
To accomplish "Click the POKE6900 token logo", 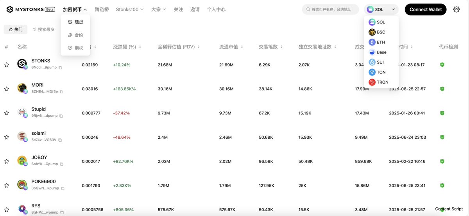I will coord(22,185).
